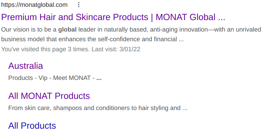This screenshot has width=262, height=129.
Task: Open the All Products sitelink
Action: click(x=32, y=126)
